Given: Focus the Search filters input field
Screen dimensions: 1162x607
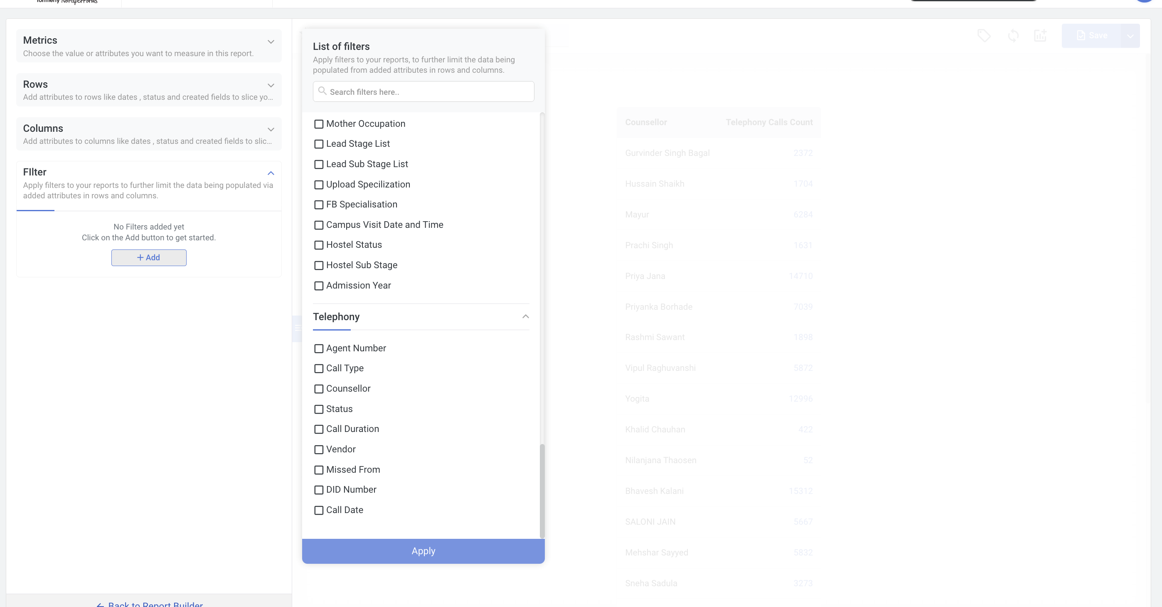Looking at the screenshot, I should coord(423,91).
